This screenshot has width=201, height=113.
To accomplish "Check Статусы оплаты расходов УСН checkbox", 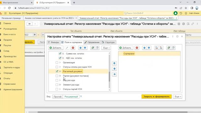I will coord(57,67).
